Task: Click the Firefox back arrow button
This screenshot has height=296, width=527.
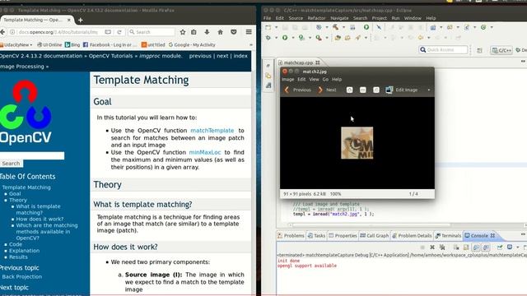Action: point(2,32)
